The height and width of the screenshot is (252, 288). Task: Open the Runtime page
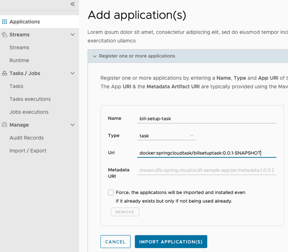[19, 60]
